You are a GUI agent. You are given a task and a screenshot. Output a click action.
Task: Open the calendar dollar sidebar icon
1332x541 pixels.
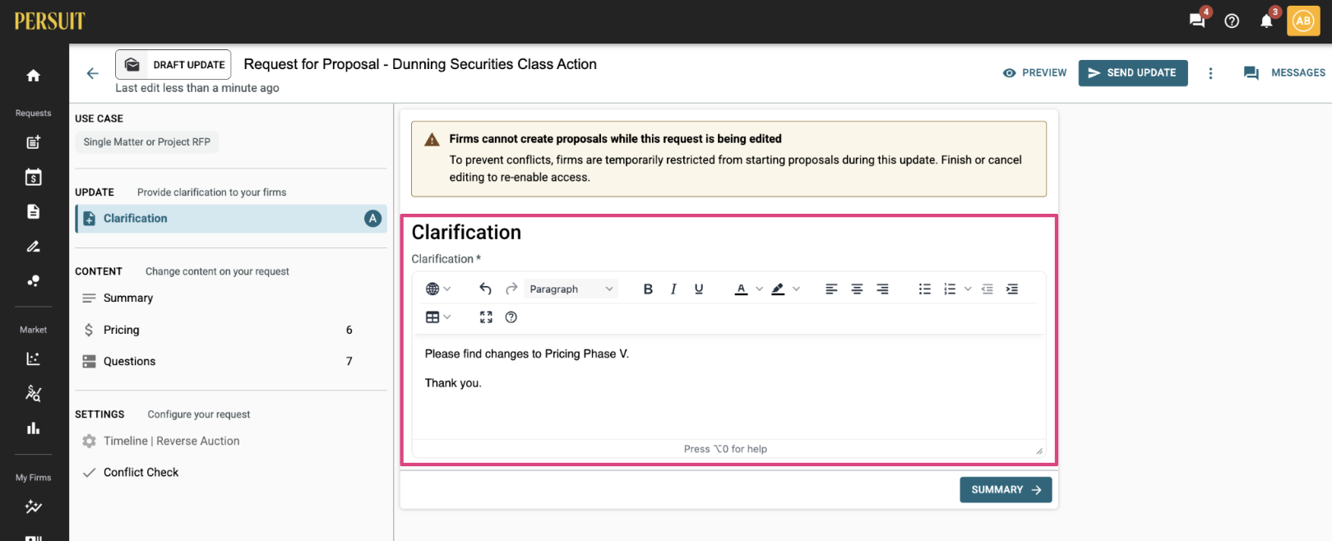[x=33, y=177]
